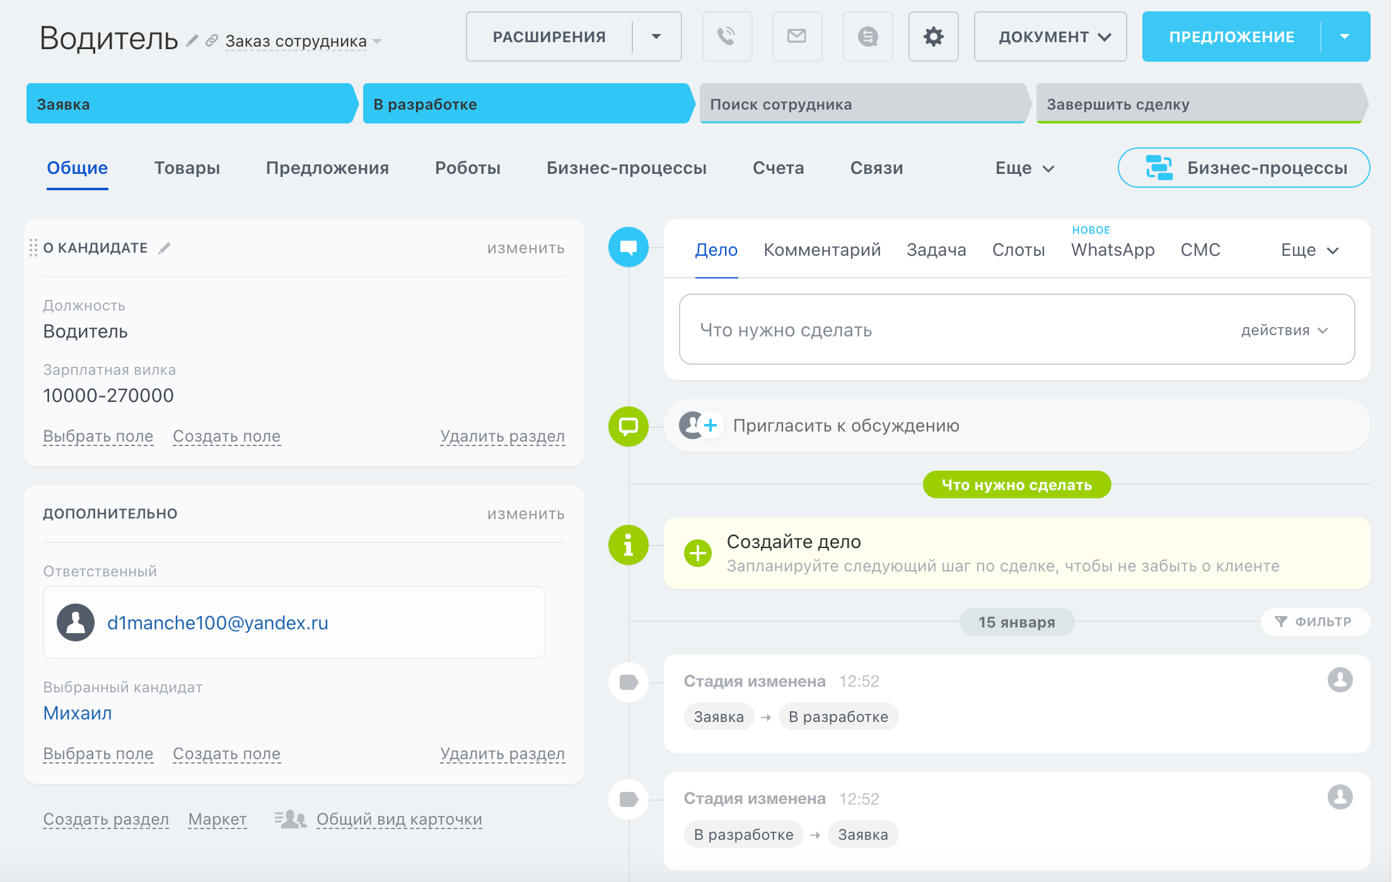1392x882 pixels.
Task: Click edit pencil beside О КАНДИДАТЕ
Action: pos(165,248)
